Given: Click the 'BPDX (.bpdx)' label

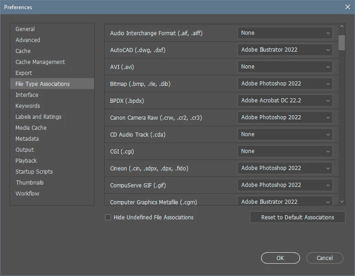Looking at the screenshot, I should (x=127, y=101).
